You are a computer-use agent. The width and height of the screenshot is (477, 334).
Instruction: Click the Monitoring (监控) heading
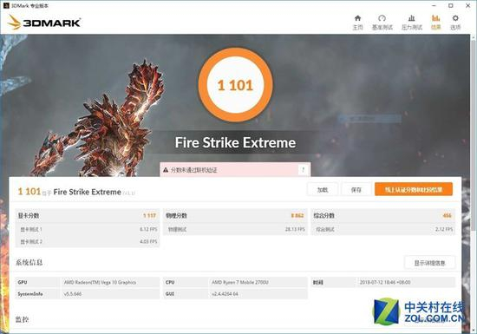(23, 319)
